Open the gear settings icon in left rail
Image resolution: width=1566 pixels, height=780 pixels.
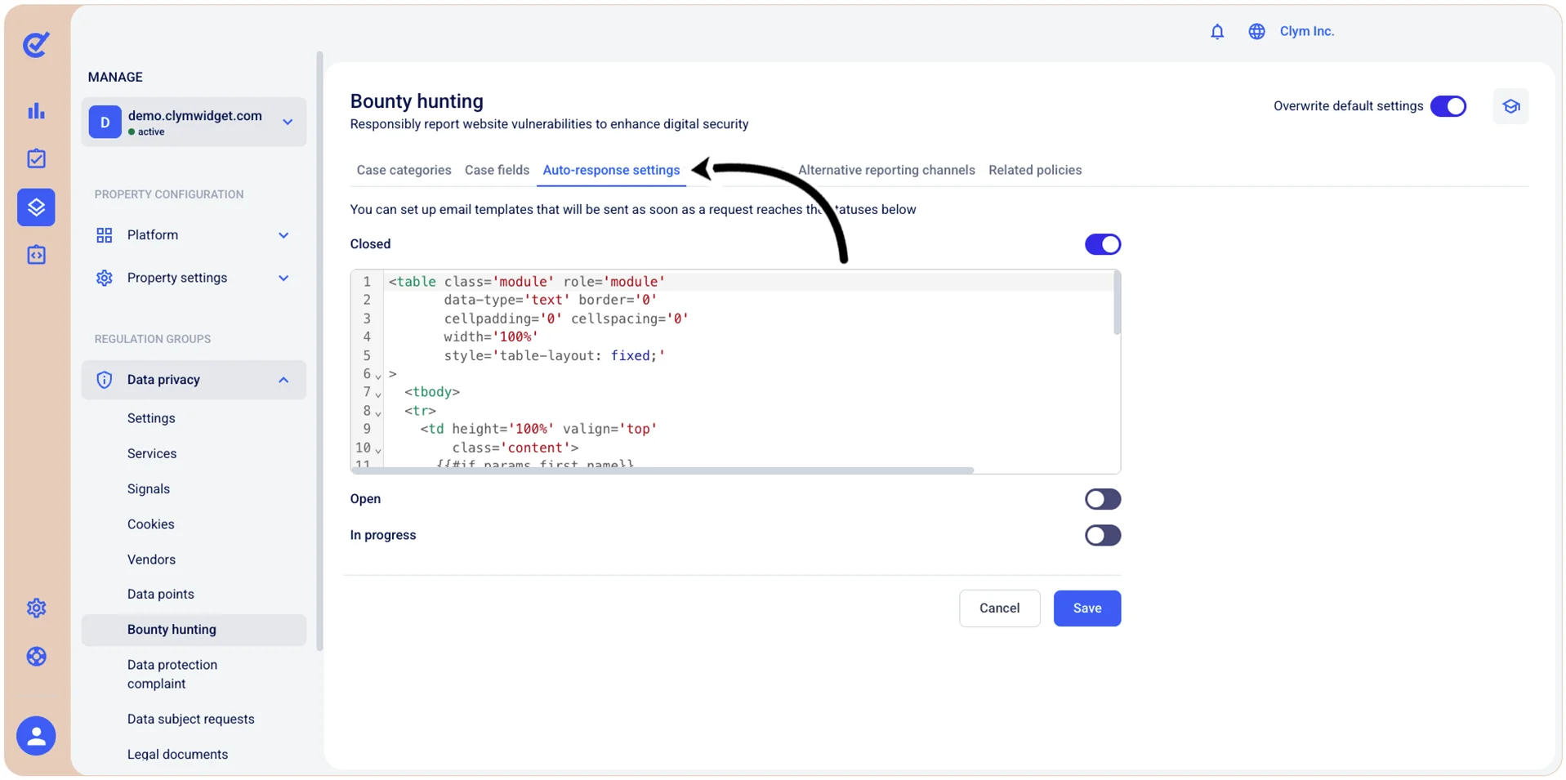[x=36, y=608]
